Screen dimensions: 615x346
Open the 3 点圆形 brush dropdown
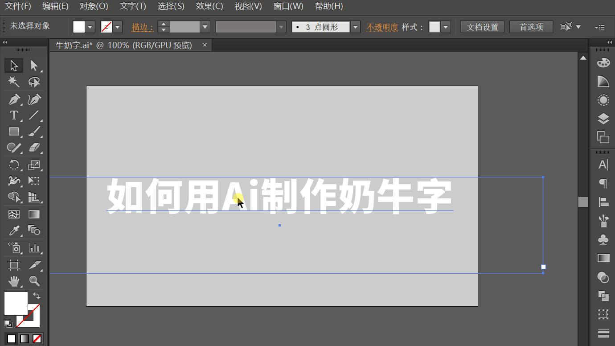pos(355,27)
